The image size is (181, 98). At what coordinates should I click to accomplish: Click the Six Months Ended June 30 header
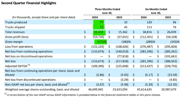156,11
